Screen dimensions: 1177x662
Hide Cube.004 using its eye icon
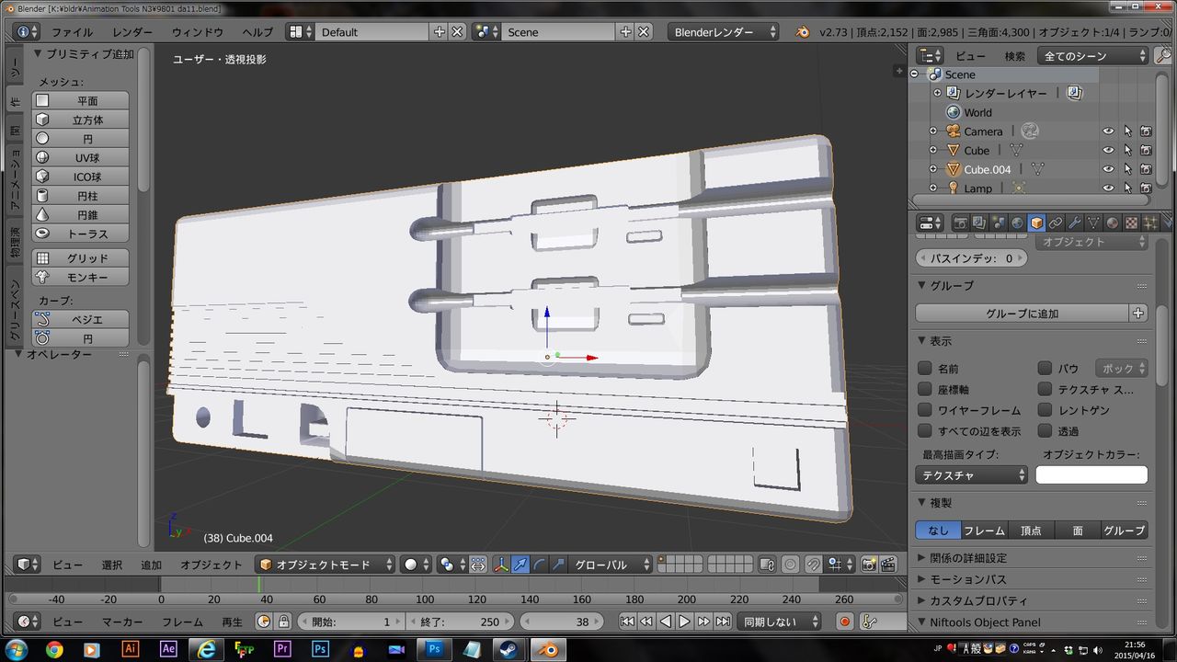click(x=1108, y=169)
